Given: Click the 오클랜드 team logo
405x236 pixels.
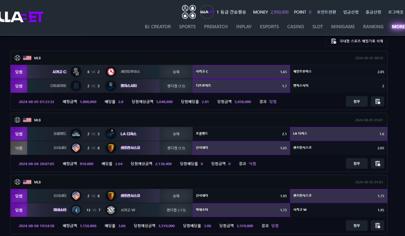Looking at the screenshot, I should [76, 134].
